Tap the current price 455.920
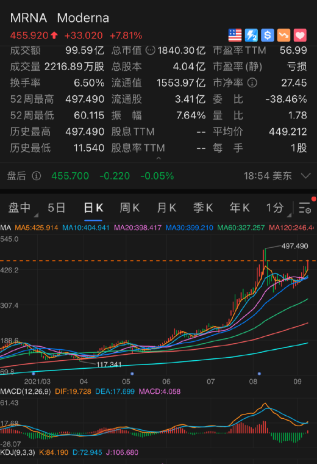 [29, 35]
